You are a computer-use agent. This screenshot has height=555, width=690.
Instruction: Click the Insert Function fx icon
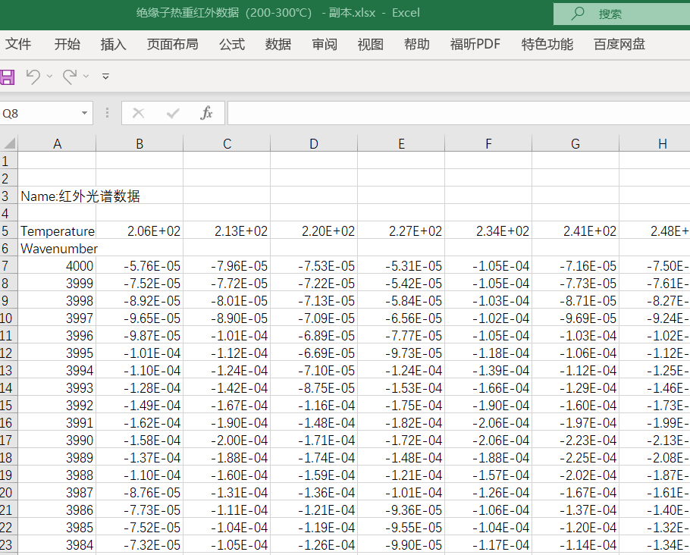click(206, 114)
